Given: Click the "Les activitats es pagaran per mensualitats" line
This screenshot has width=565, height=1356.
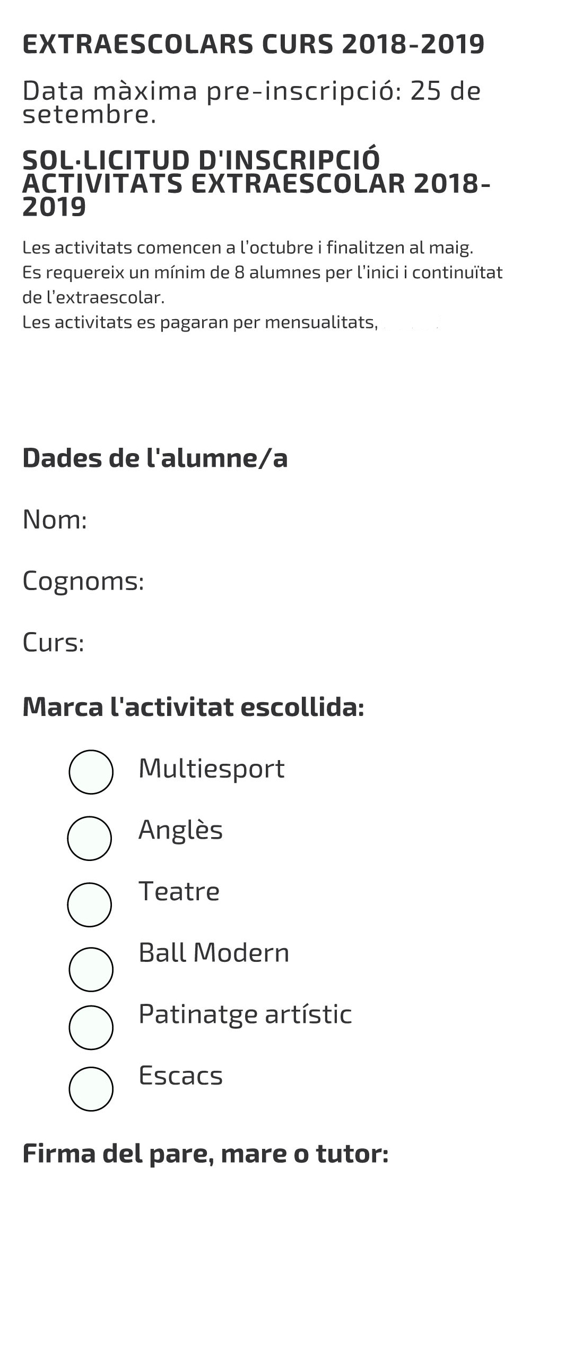Looking at the screenshot, I should [x=199, y=322].
